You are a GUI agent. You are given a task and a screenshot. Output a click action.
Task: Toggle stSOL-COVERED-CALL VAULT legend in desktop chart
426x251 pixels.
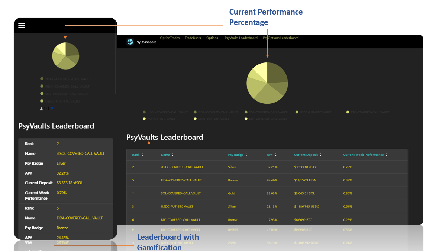[x=165, y=112]
